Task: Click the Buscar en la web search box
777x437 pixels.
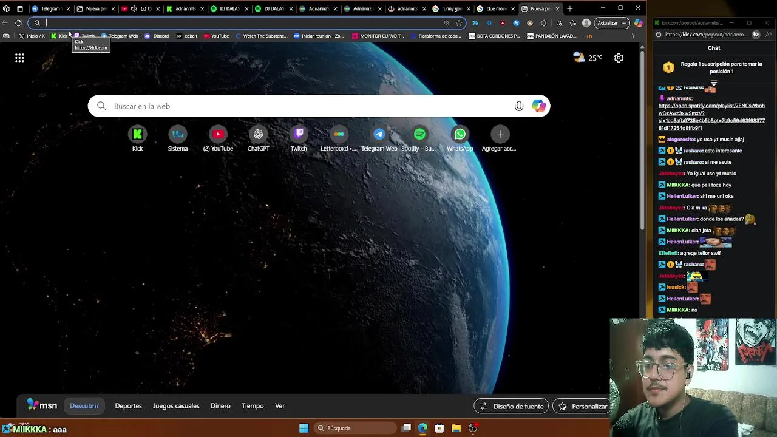Action: pos(319,106)
